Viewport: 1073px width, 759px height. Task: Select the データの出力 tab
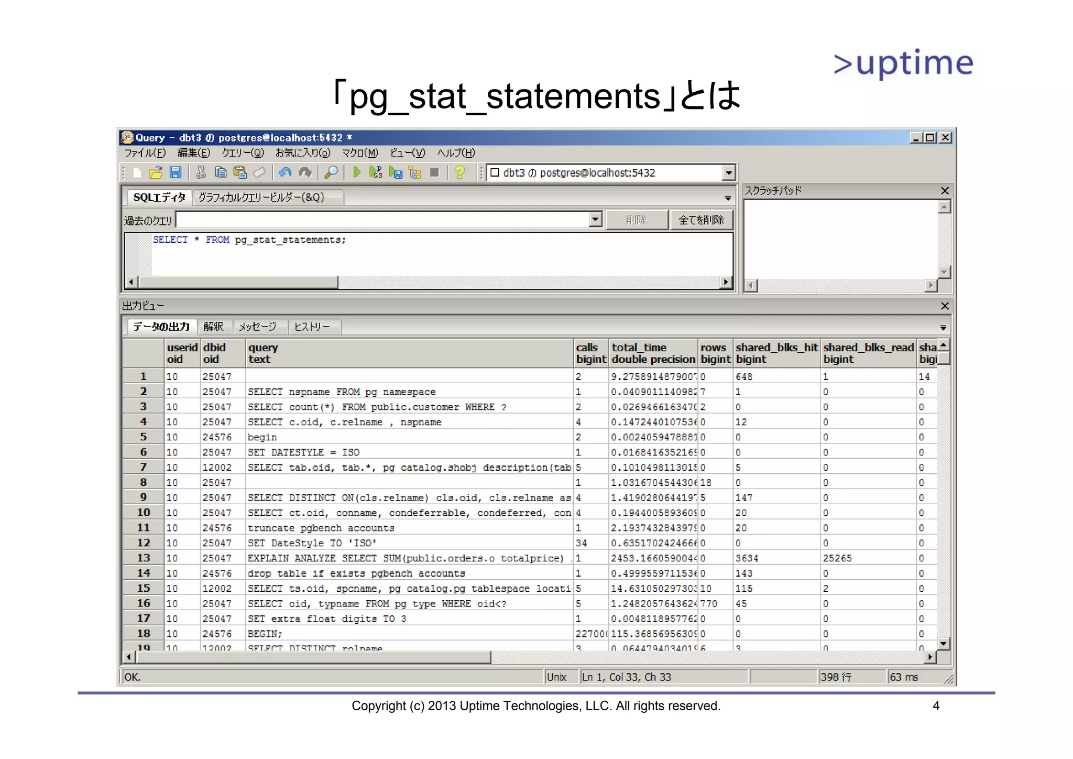[x=161, y=327]
